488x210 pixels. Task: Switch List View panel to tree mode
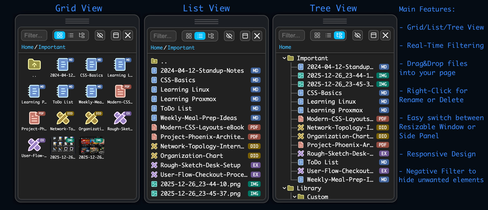pyautogui.click(x=211, y=36)
